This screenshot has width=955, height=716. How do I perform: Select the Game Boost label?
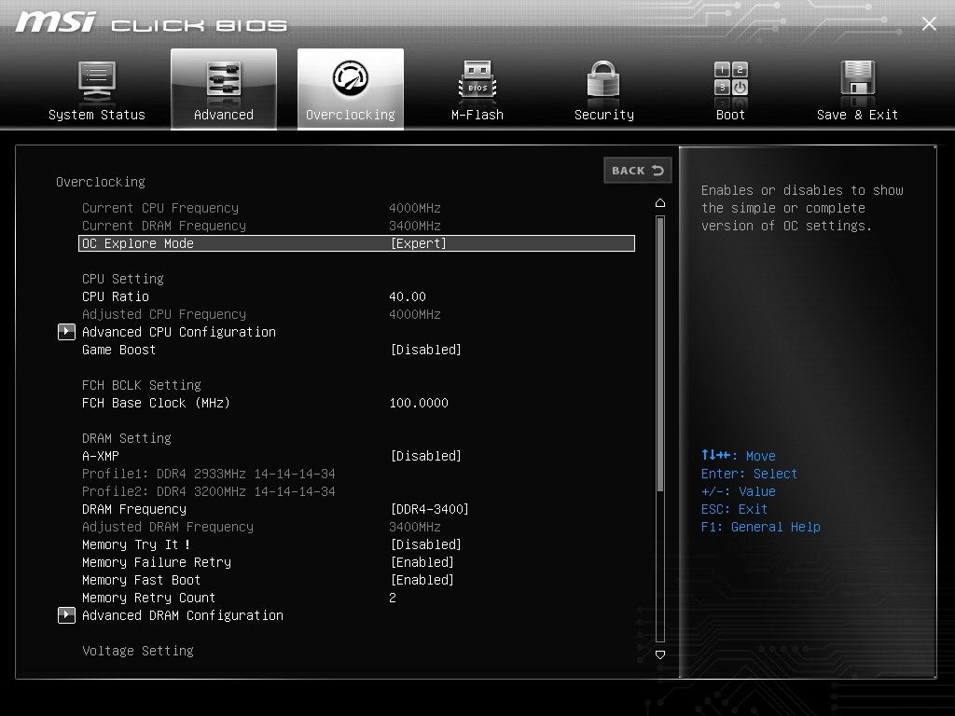(118, 351)
